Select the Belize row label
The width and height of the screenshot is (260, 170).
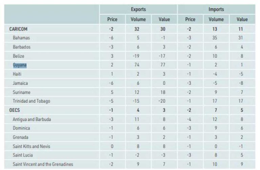click(x=18, y=56)
